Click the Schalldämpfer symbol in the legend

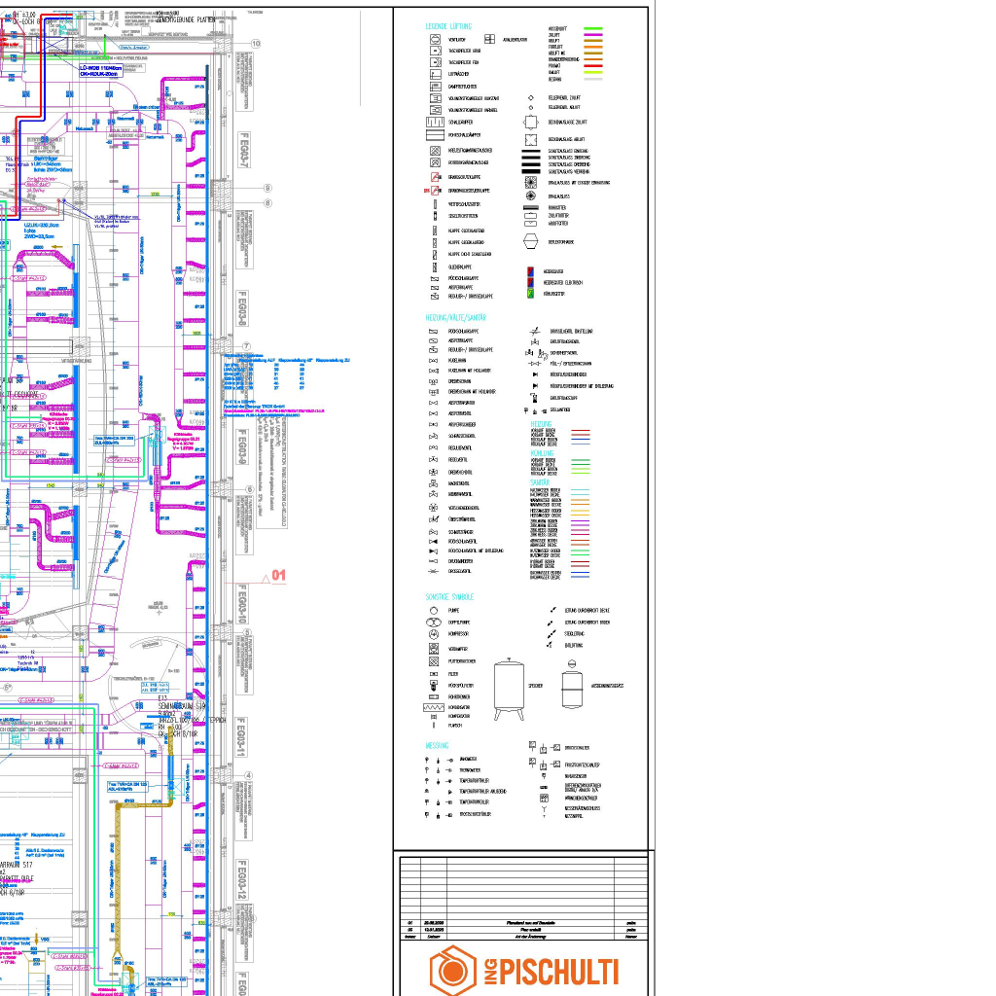(x=435, y=123)
